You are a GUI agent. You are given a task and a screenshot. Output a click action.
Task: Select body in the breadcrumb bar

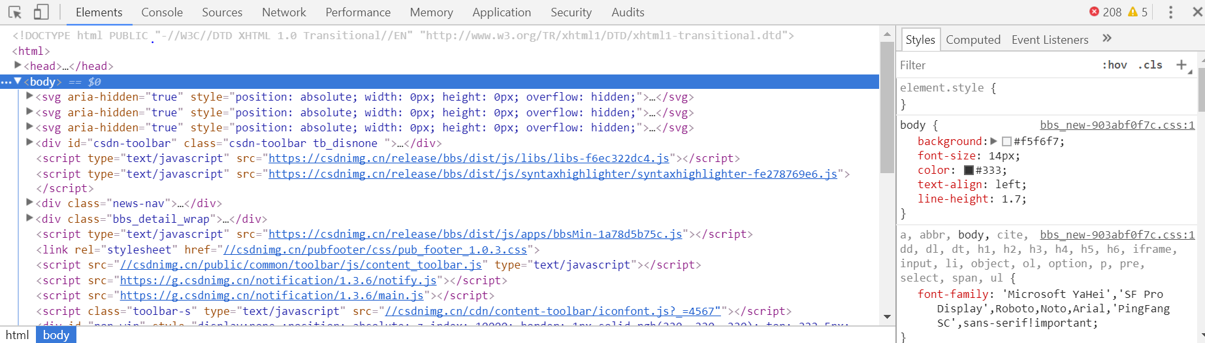[x=56, y=335]
